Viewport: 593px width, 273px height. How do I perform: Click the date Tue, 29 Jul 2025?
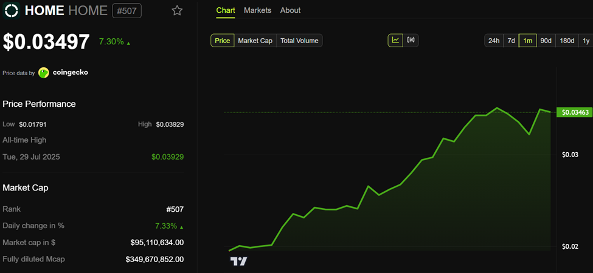pos(31,157)
